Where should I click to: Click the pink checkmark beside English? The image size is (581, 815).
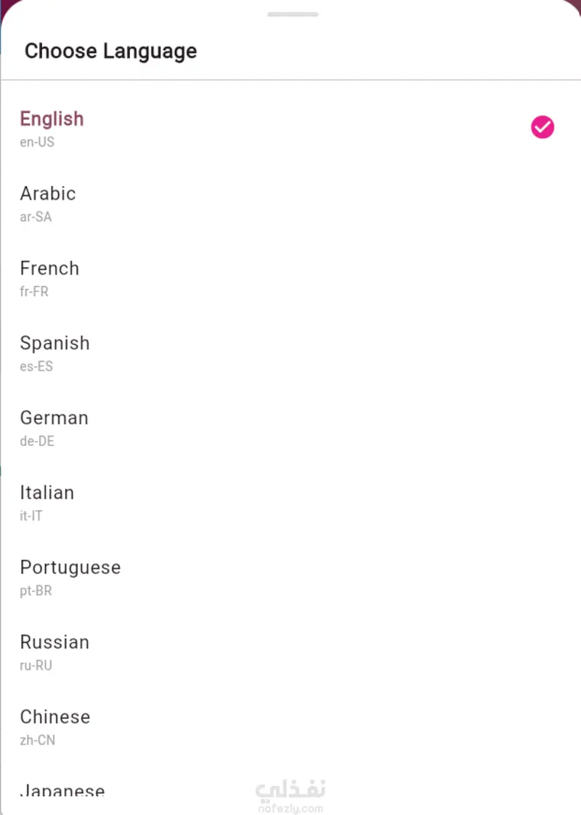click(x=542, y=128)
